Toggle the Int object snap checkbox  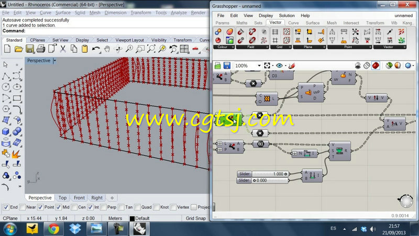[90, 207]
